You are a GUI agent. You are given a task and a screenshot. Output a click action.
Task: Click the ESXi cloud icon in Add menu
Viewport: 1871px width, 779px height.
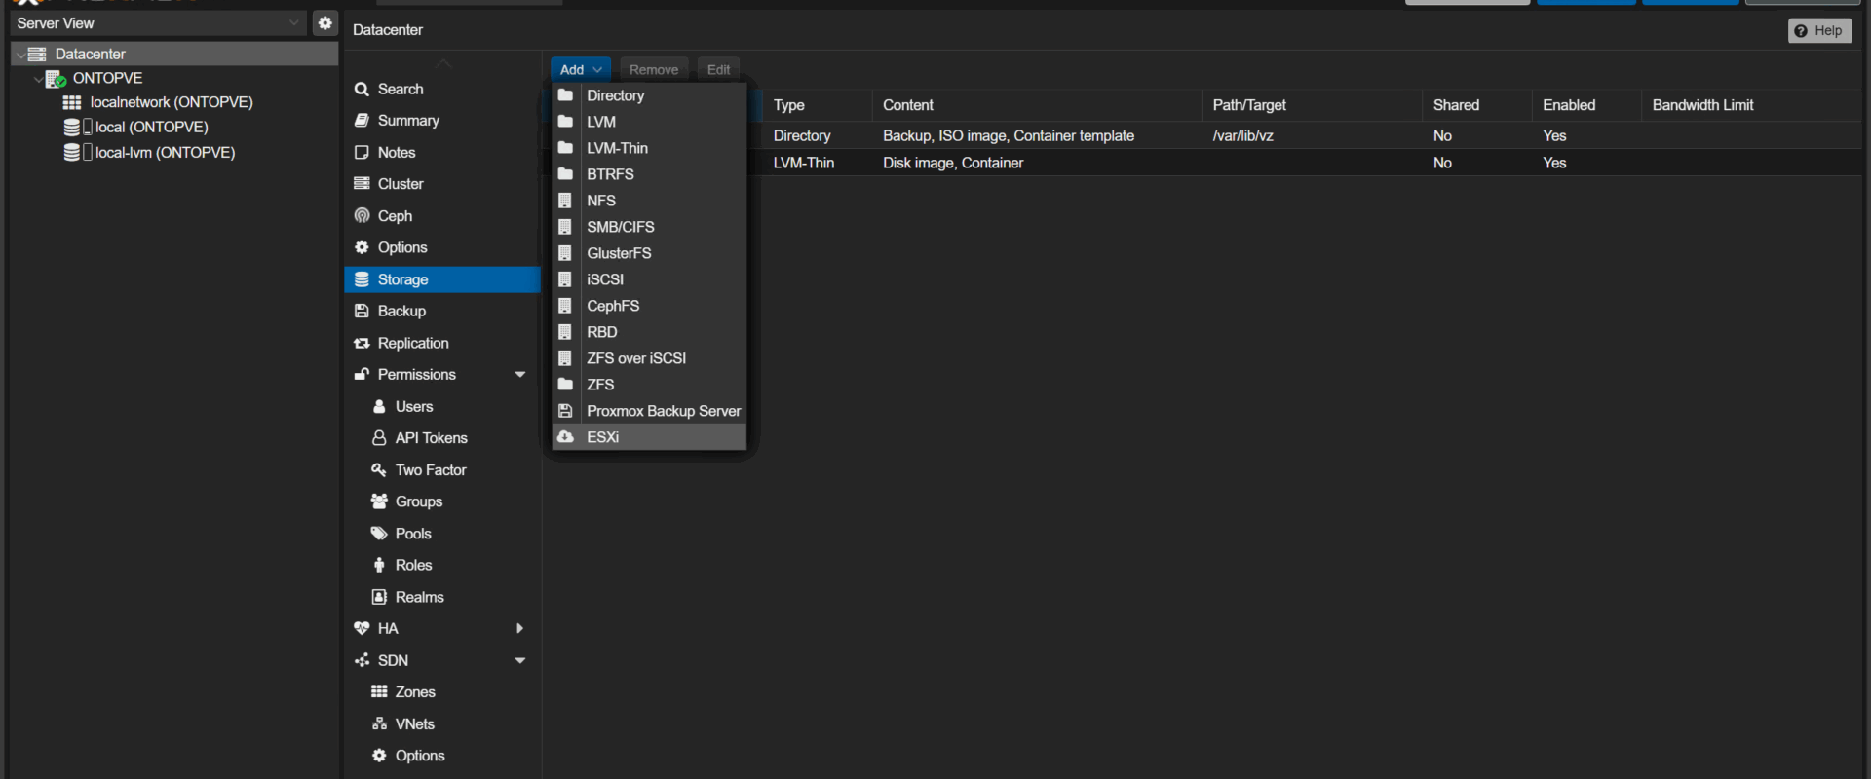[x=565, y=437]
